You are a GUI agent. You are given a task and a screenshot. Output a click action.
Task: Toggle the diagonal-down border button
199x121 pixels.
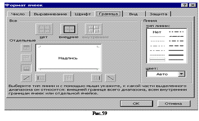[x=110, y=78]
